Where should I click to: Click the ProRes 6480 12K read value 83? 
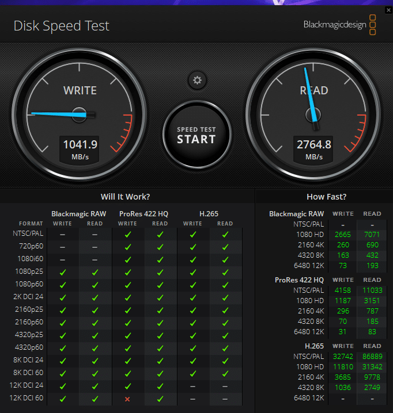coord(372,332)
